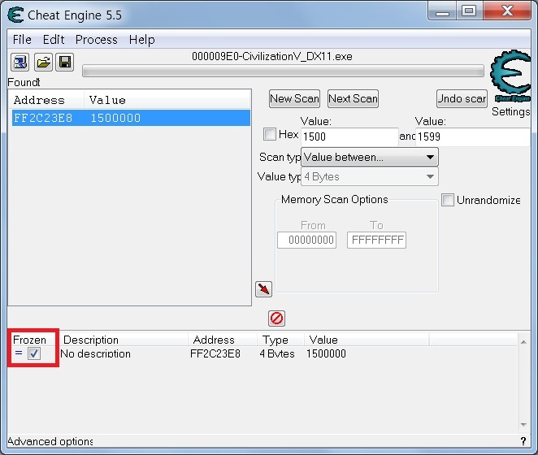Viewport: 538px width, 455px height.
Task: Click the question mark help icon
Action: coord(523,441)
